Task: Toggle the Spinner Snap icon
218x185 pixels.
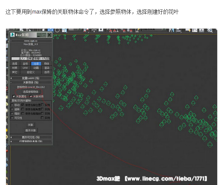Action: click(130, 31)
